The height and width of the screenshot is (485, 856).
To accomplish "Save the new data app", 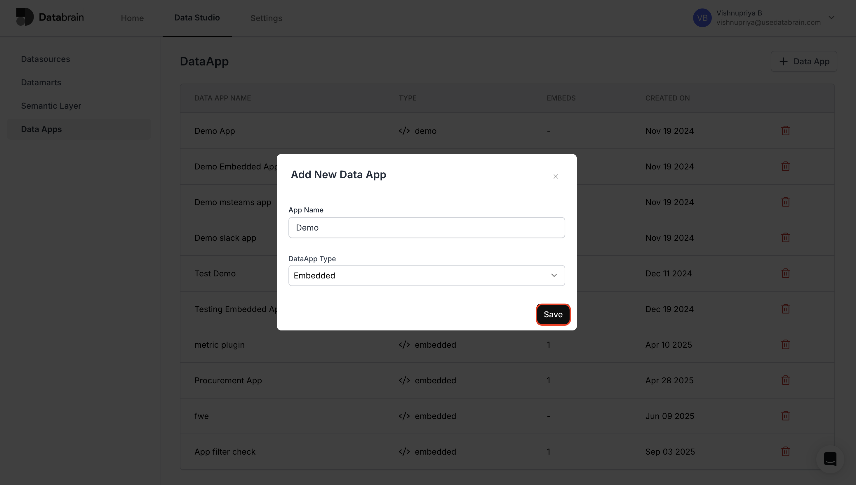I will coord(553,314).
